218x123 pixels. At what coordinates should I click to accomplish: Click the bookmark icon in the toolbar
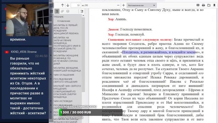click(214, 5)
